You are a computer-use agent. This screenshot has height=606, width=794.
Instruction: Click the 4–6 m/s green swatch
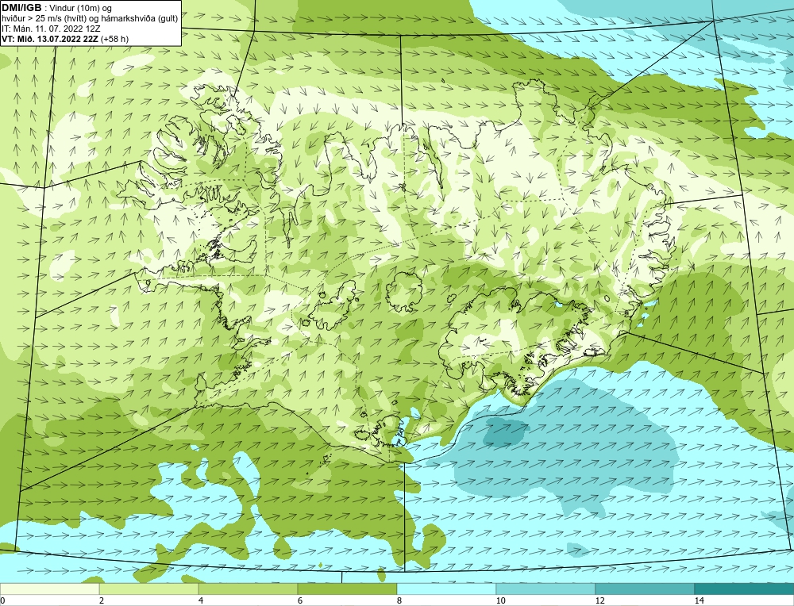coord(248,589)
